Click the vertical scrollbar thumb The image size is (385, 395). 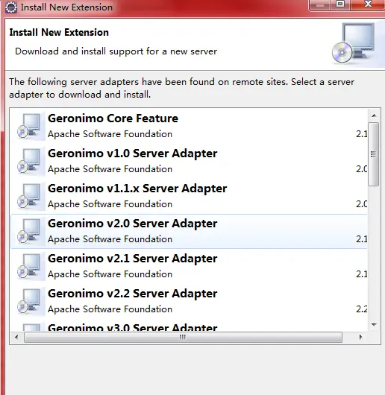pyautogui.click(x=373, y=154)
